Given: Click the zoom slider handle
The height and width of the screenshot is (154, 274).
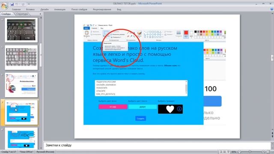Looking at the screenshot, I should click(250, 152).
